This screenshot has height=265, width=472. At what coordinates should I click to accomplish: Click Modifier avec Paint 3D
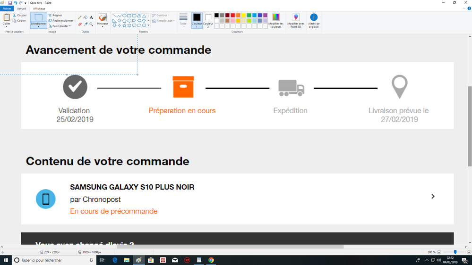(296, 20)
